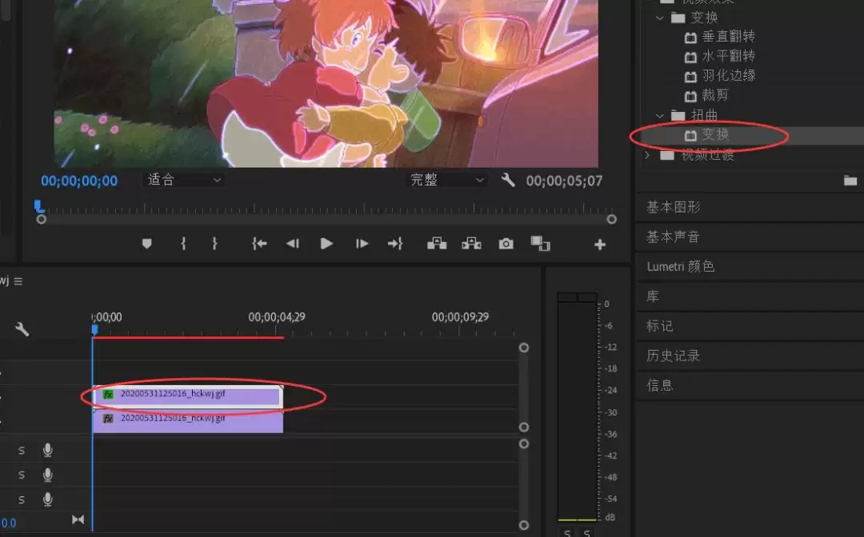Viewport: 864px width, 537px height.
Task: Click the Lift button
Action: (x=437, y=243)
